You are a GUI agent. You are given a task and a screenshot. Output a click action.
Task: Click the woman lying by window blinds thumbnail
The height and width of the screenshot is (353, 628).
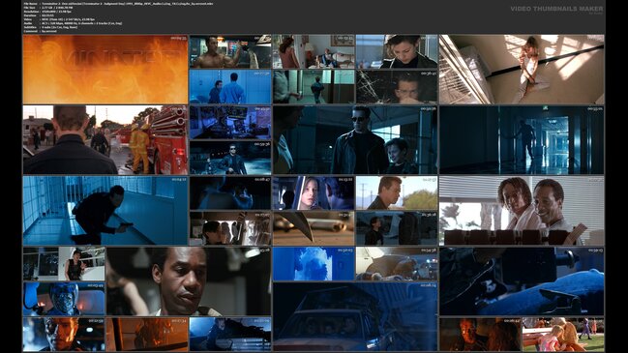click(x=522, y=70)
